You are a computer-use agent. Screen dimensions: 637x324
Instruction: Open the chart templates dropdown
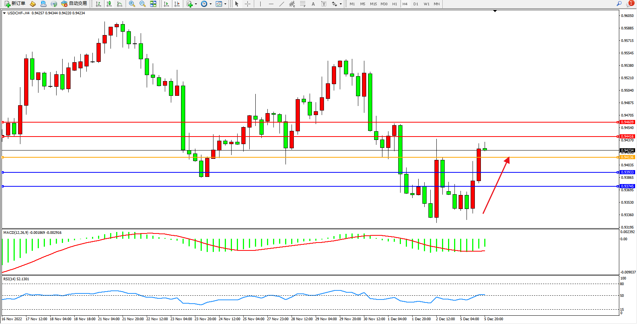(221, 4)
